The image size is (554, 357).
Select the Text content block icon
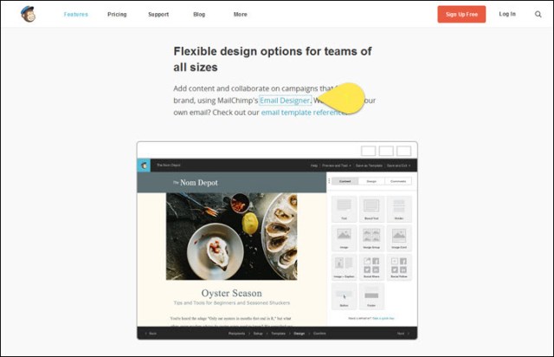tap(344, 209)
